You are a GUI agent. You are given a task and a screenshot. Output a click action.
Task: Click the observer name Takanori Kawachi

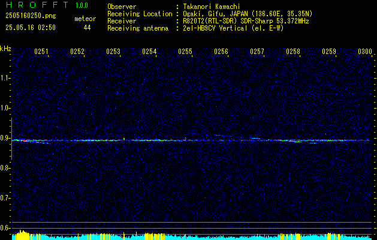click(x=212, y=7)
